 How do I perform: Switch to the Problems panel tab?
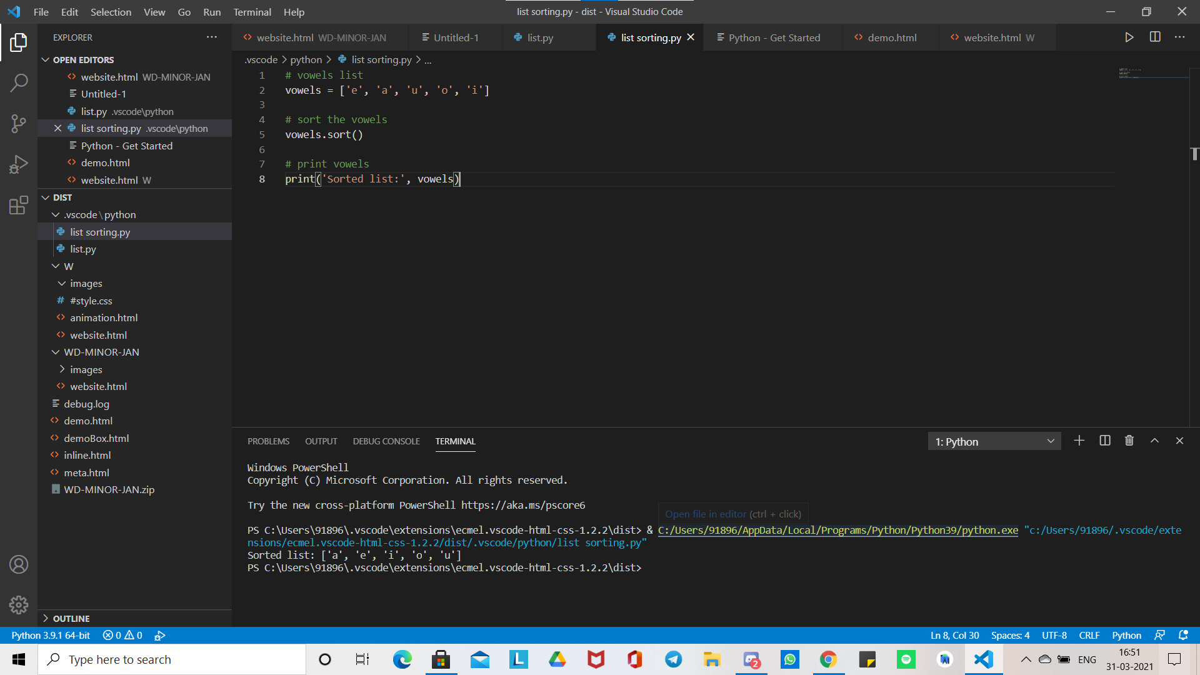[268, 441]
